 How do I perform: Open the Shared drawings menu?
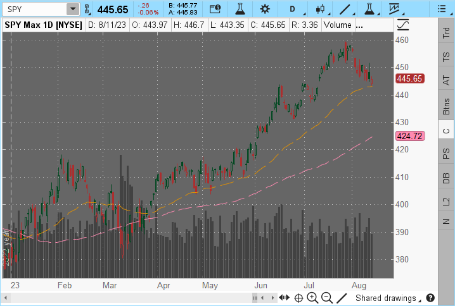[388, 298]
